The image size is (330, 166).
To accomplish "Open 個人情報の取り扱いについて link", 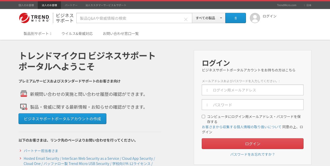I will tap(242, 127).
